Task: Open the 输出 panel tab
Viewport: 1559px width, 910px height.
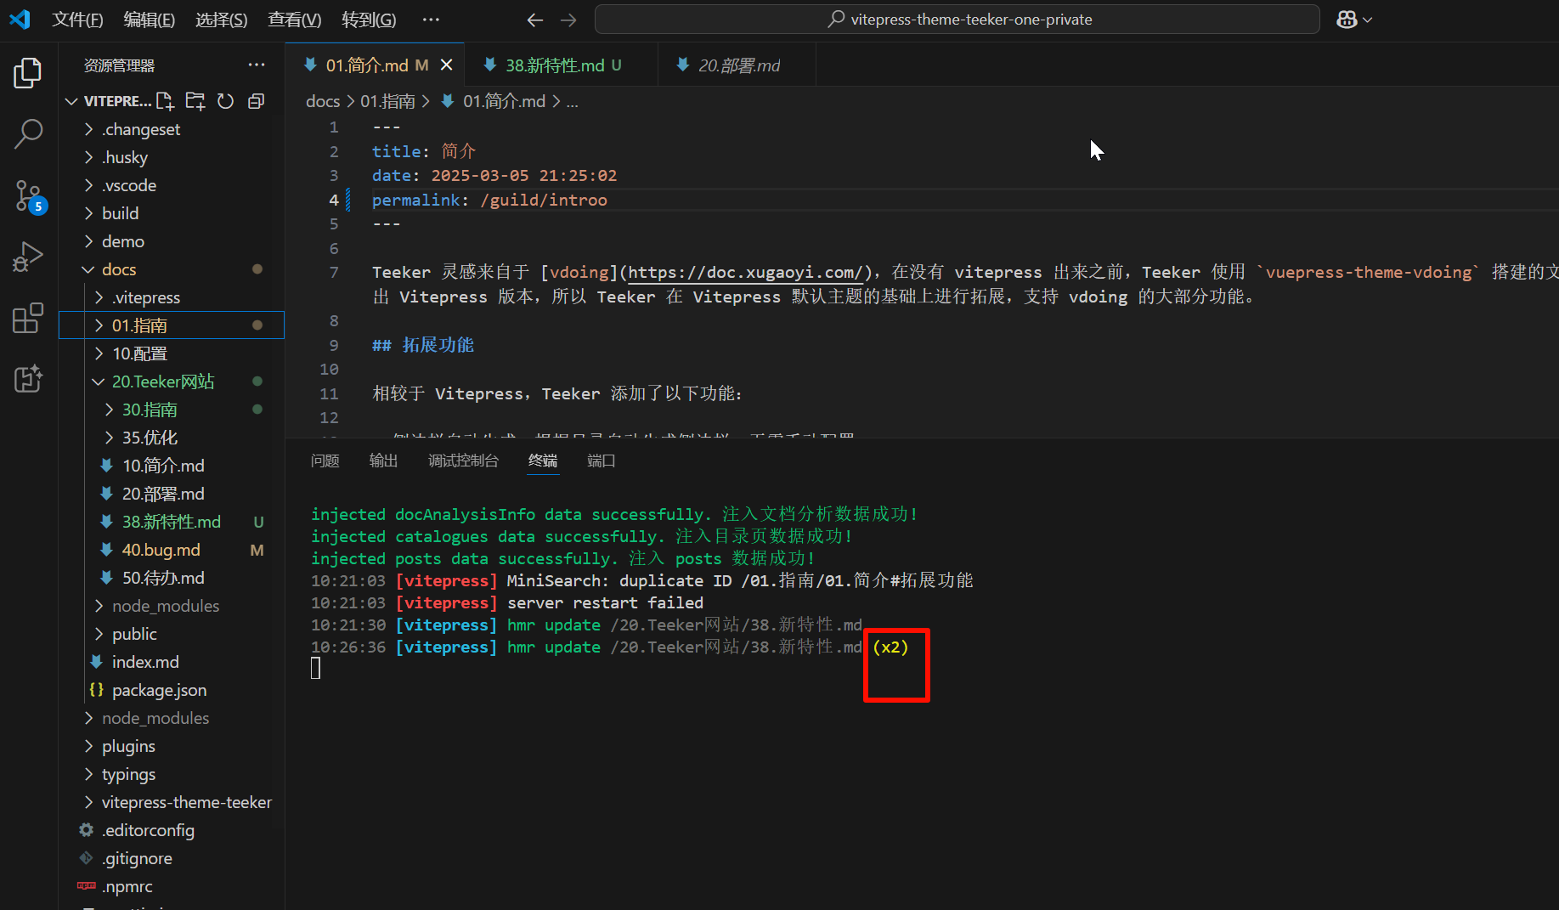Action: [383, 461]
